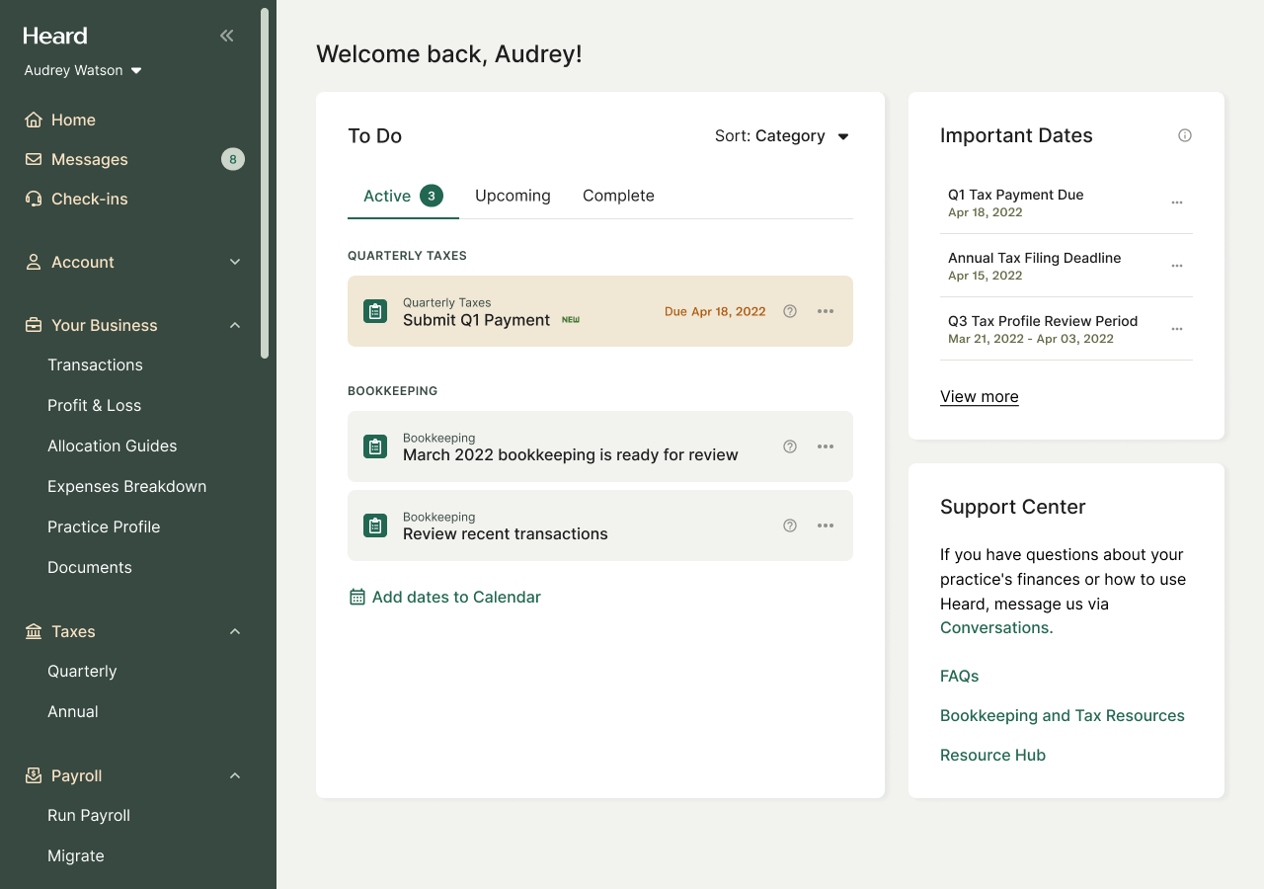Click the info icon beside Important Dates
The height and width of the screenshot is (889, 1264).
1185,135
